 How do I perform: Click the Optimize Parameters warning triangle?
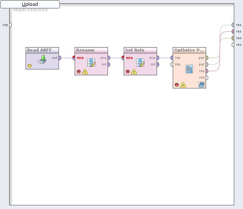[x=183, y=85]
